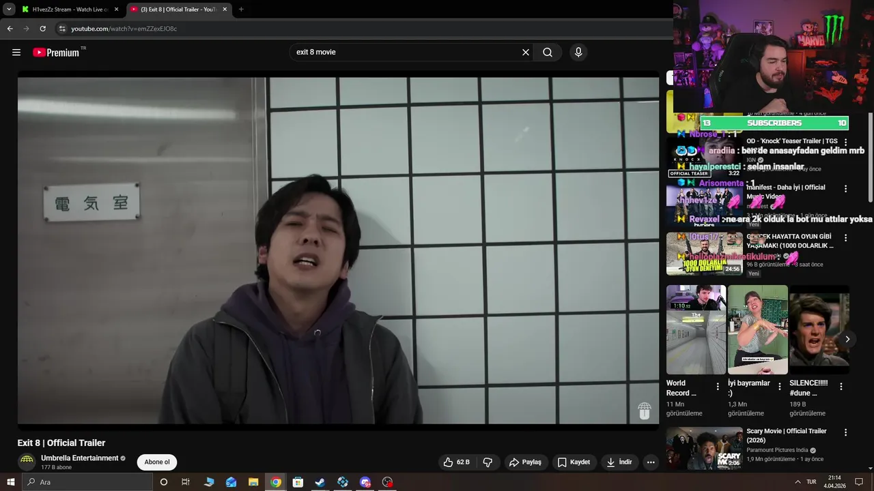Close the Exit 8 Official Trailer tab

[x=225, y=10]
